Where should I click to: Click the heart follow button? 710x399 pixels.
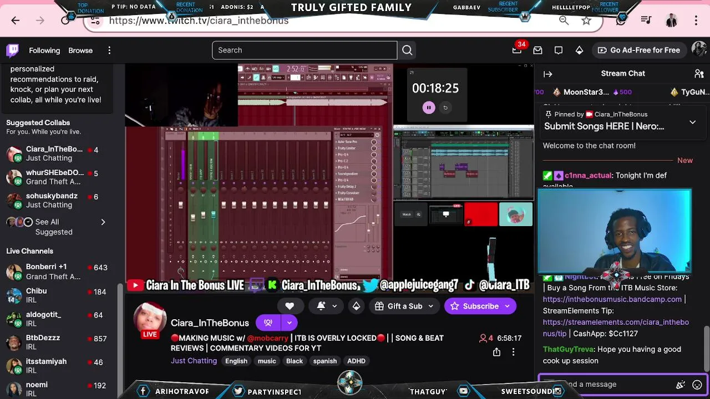[290, 306]
